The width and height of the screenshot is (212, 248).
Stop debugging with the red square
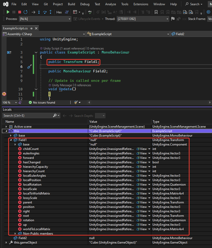click(19, 12)
